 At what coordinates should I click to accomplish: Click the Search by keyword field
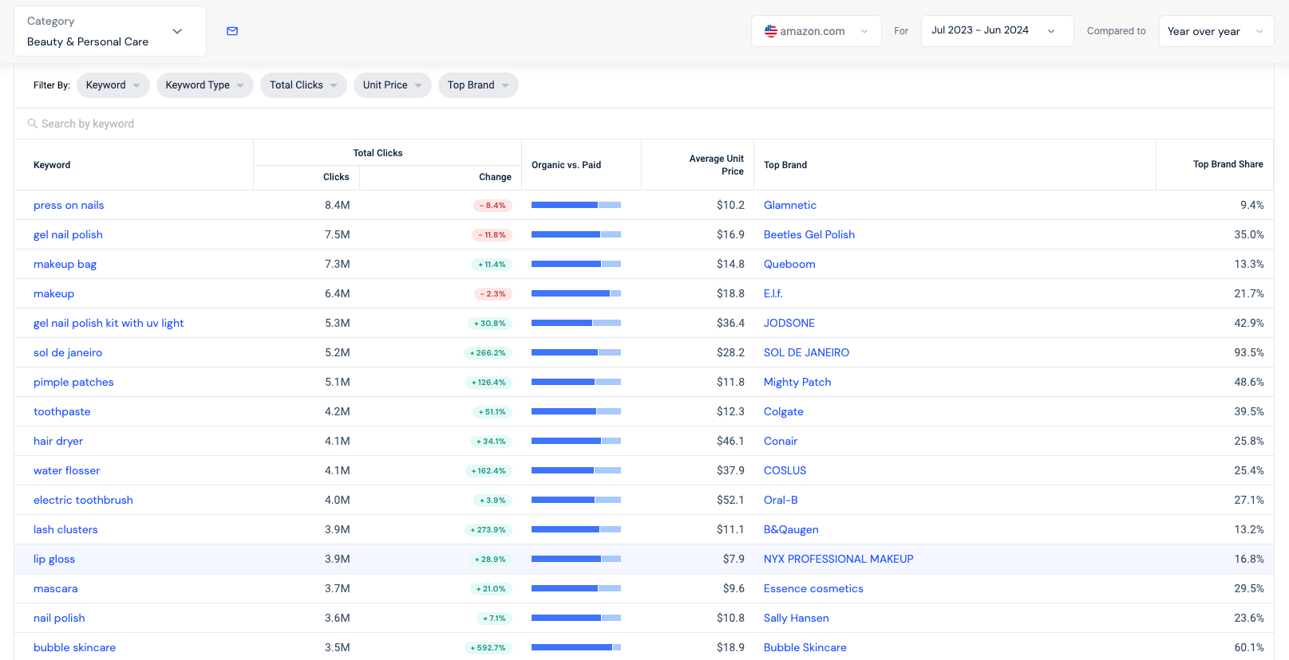pyautogui.click(x=644, y=124)
